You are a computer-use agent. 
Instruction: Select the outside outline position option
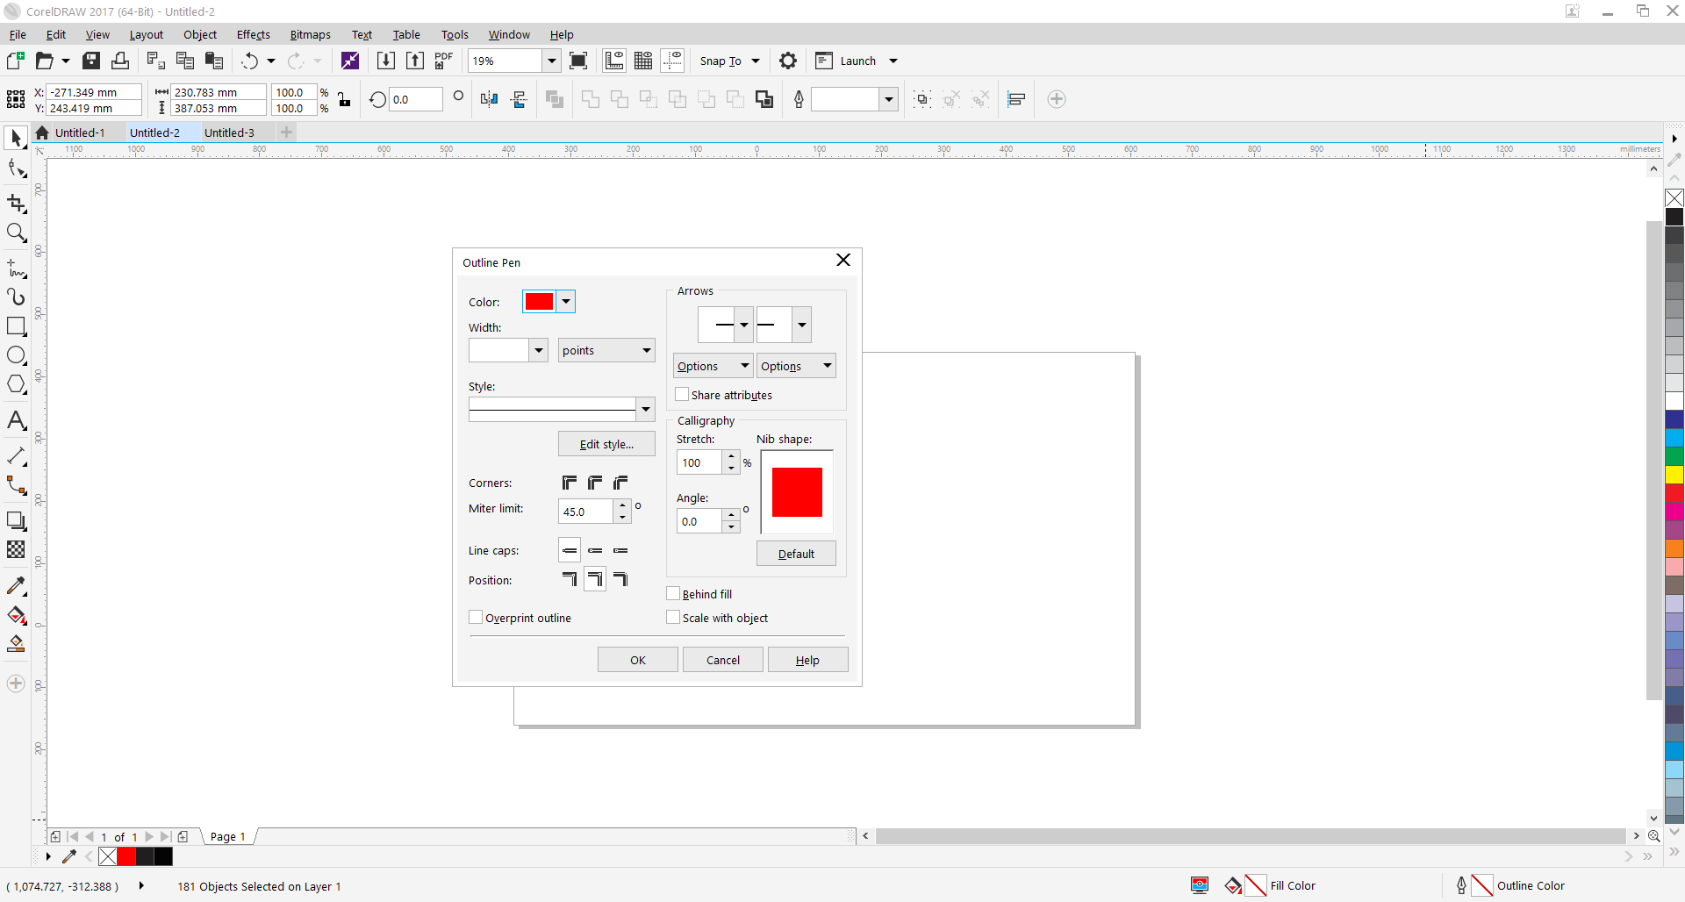click(x=570, y=579)
